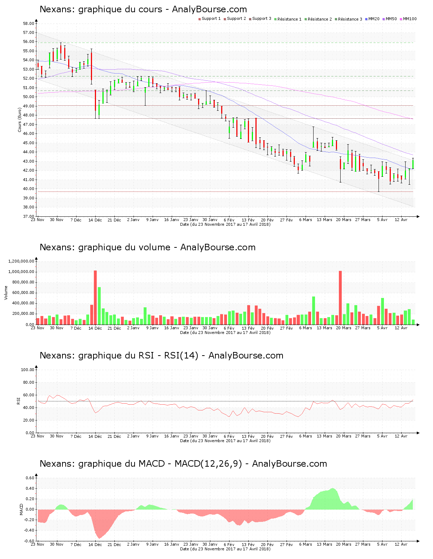Select the Support 3 legend label
433x559 pixels.
coord(262,19)
